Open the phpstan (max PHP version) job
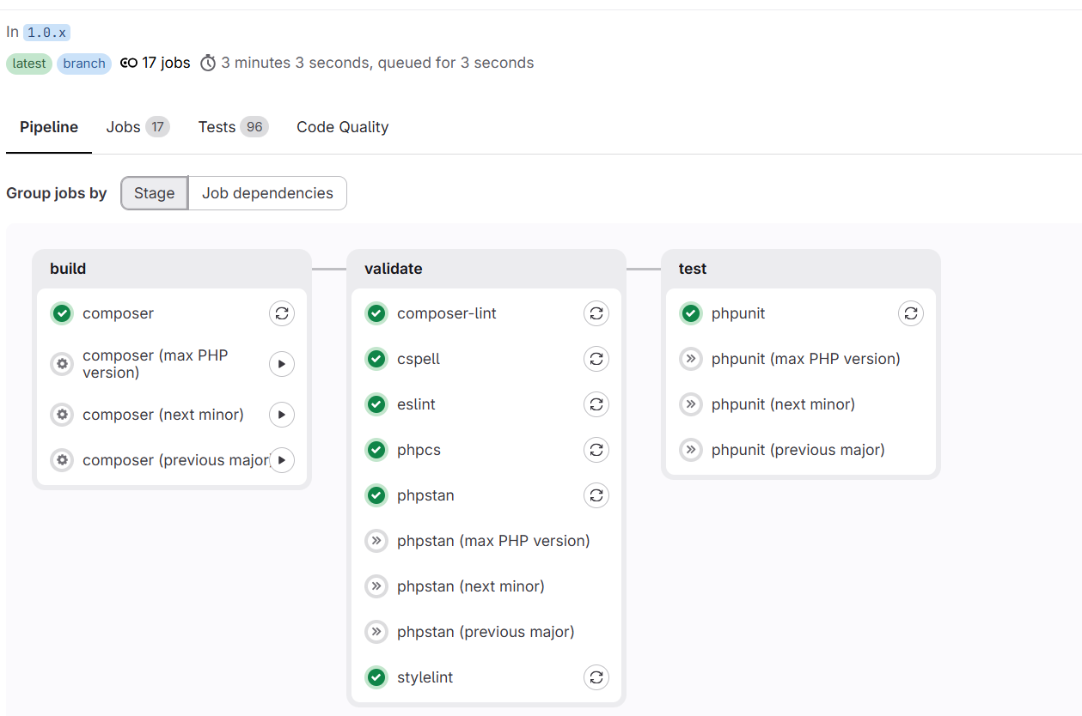This screenshot has height=716, width=1082. 493,541
